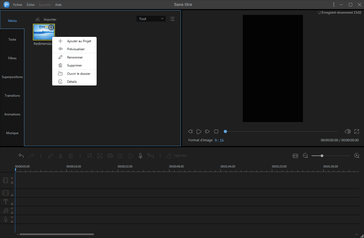The height and width of the screenshot is (238, 364).
Task: Open the Aide menu
Action: 58,5
